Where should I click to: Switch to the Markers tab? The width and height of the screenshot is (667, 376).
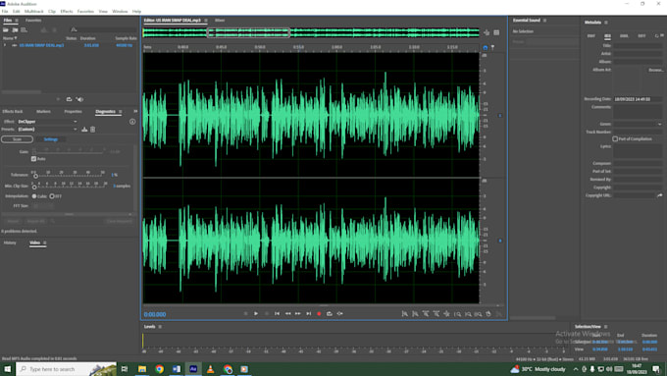(43, 112)
